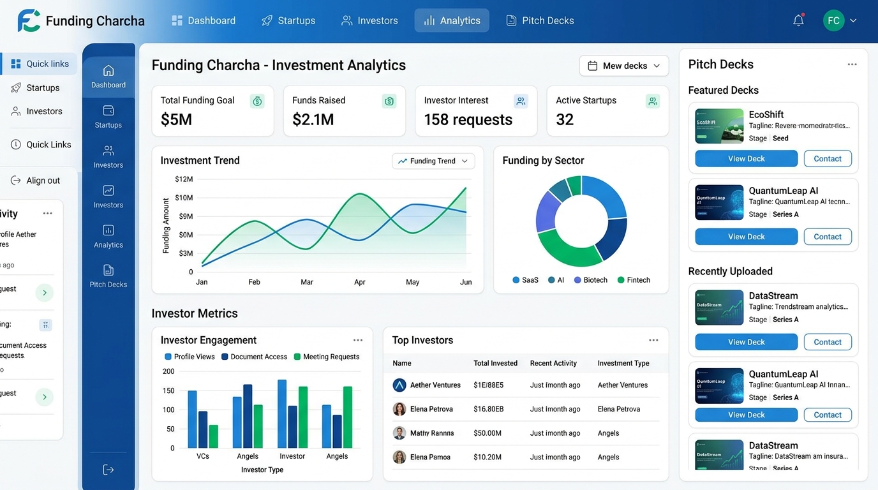Expand the user menu chevron
The image size is (878, 490).
click(853, 20)
